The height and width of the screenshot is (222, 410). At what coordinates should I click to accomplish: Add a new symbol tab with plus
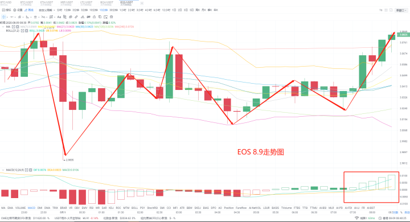(142, 3)
